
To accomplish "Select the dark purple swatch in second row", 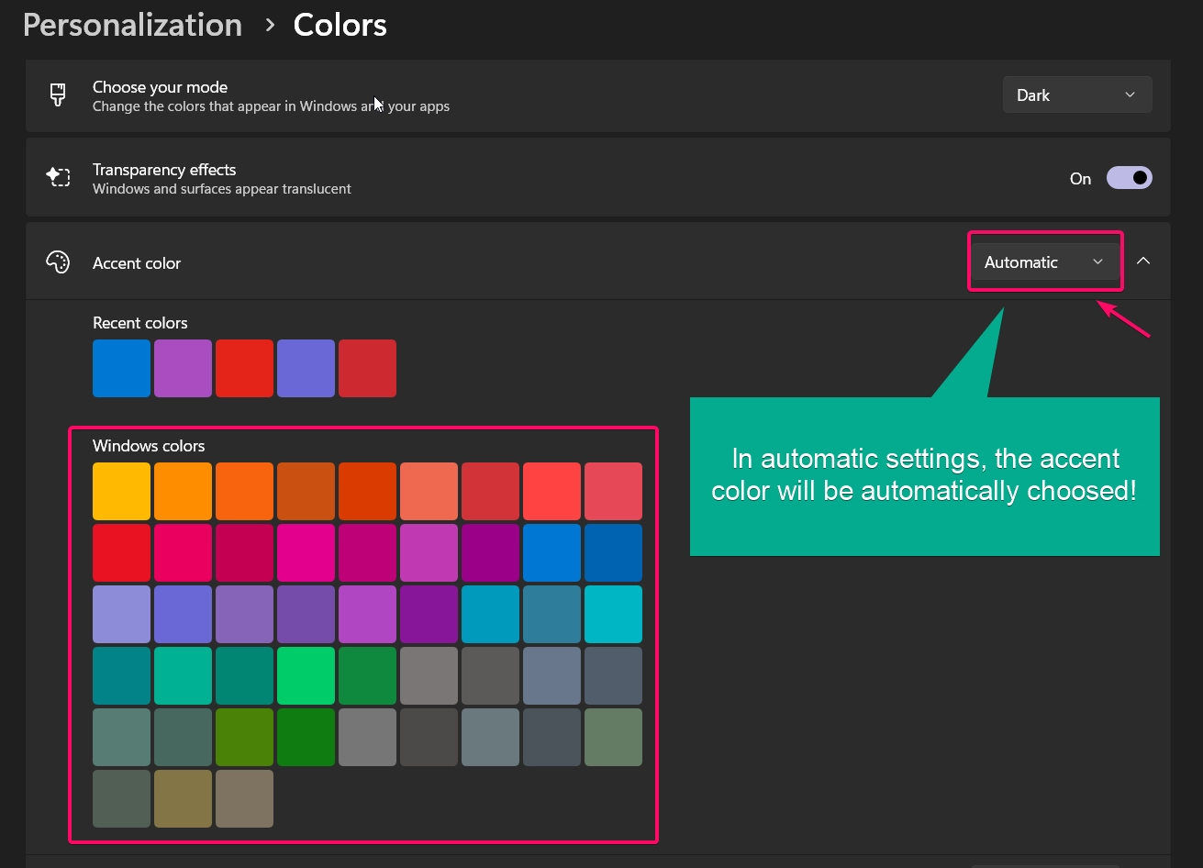I will tap(490, 553).
